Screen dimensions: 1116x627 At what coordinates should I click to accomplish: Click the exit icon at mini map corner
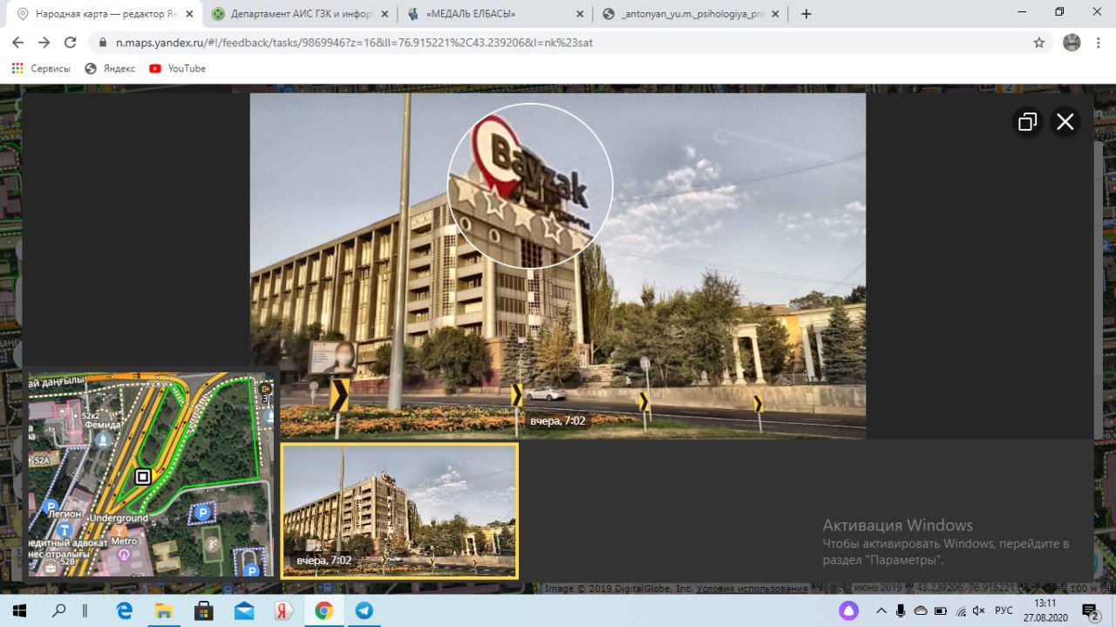[x=265, y=389]
